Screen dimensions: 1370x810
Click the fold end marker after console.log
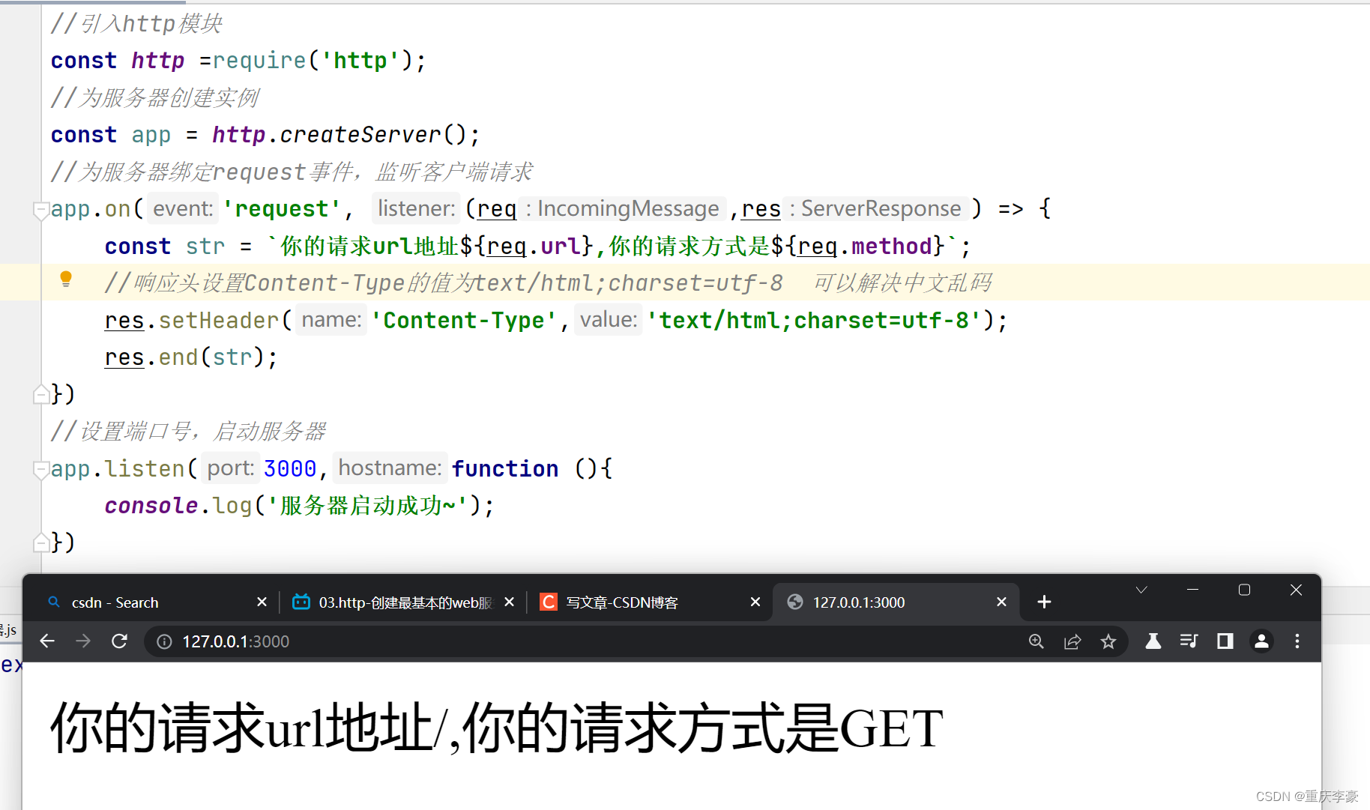(41, 542)
